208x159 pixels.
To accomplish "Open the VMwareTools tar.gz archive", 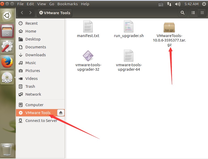I will click(169, 27).
